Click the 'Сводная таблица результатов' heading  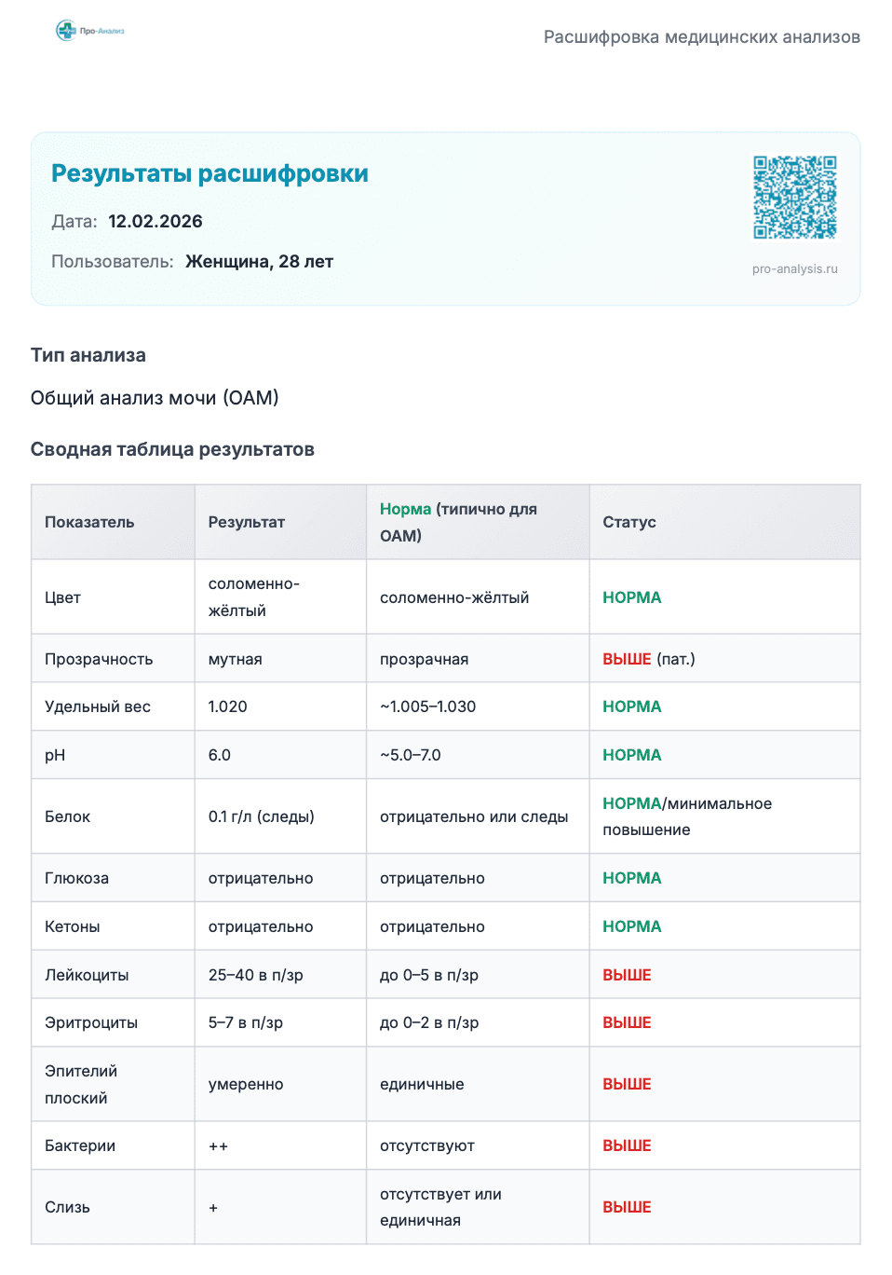pyautogui.click(x=172, y=449)
